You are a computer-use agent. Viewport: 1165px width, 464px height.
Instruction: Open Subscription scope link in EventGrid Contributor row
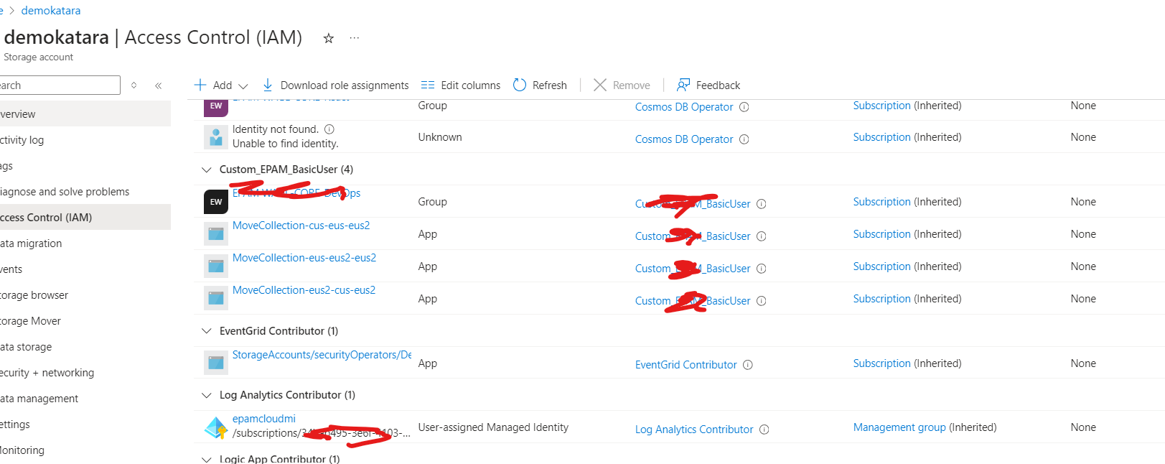click(882, 363)
